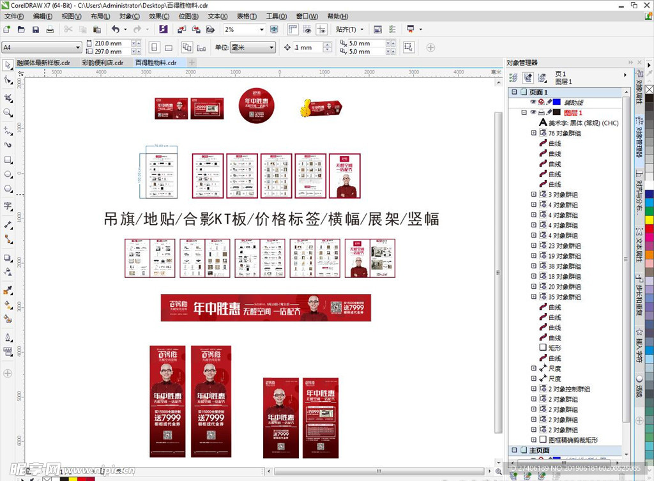Image resolution: width=654 pixels, height=481 pixels.
Task: Collapse the 图层 1 layer node
Action: (x=524, y=112)
